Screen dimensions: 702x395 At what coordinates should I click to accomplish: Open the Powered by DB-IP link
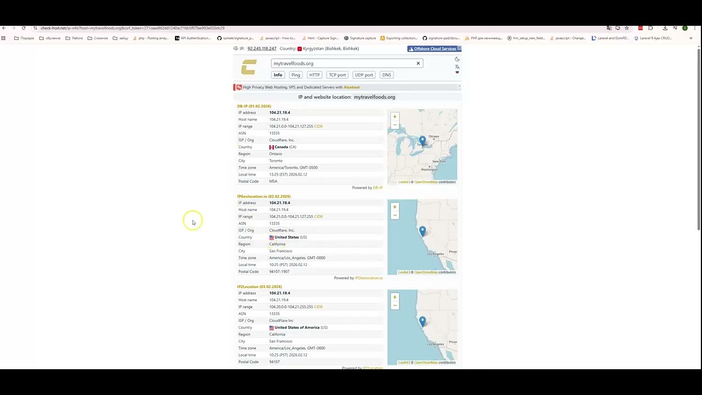tap(378, 188)
